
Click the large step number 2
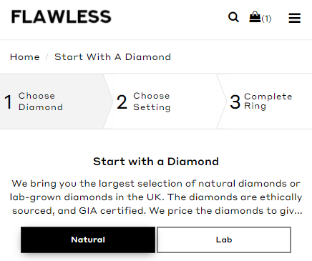click(122, 102)
